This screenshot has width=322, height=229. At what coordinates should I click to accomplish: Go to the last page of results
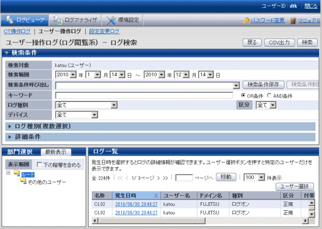pos(165,177)
